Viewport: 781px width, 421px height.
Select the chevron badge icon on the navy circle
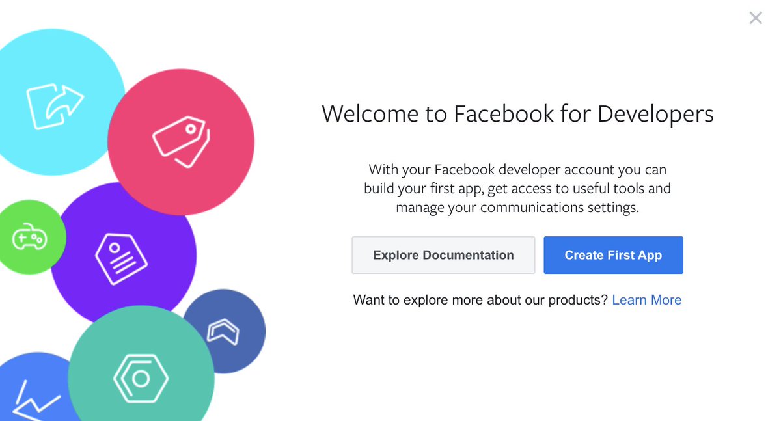point(225,332)
